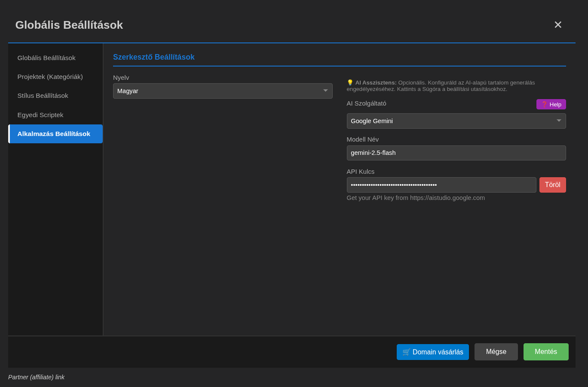Click the Partner (affiliate) link text
The height and width of the screenshot is (387, 588).
click(x=36, y=377)
